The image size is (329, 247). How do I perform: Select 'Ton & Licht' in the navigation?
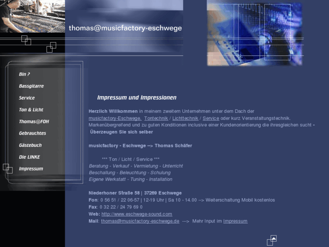coord(31,110)
